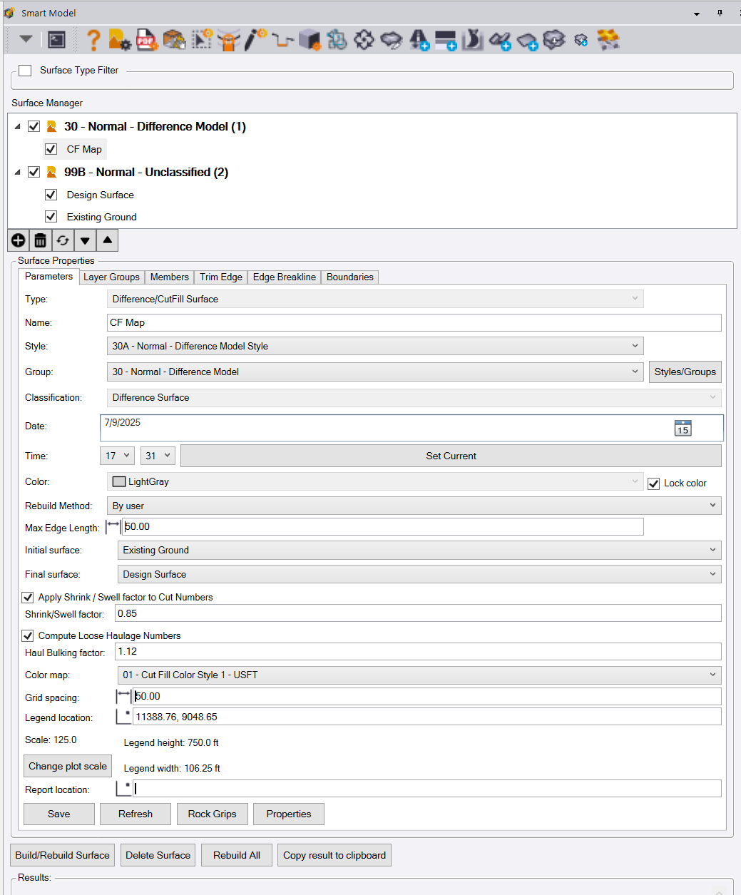Click the striped layers with plus icon
741x895 pixels.
[446, 41]
